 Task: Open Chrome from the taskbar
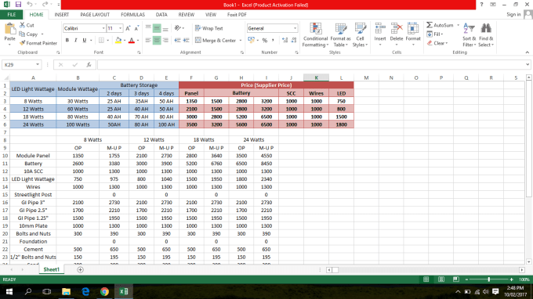pyautogui.click(x=104, y=291)
